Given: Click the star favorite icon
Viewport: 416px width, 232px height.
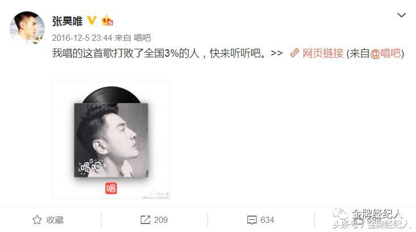Looking at the screenshot, I should [37, 220].
